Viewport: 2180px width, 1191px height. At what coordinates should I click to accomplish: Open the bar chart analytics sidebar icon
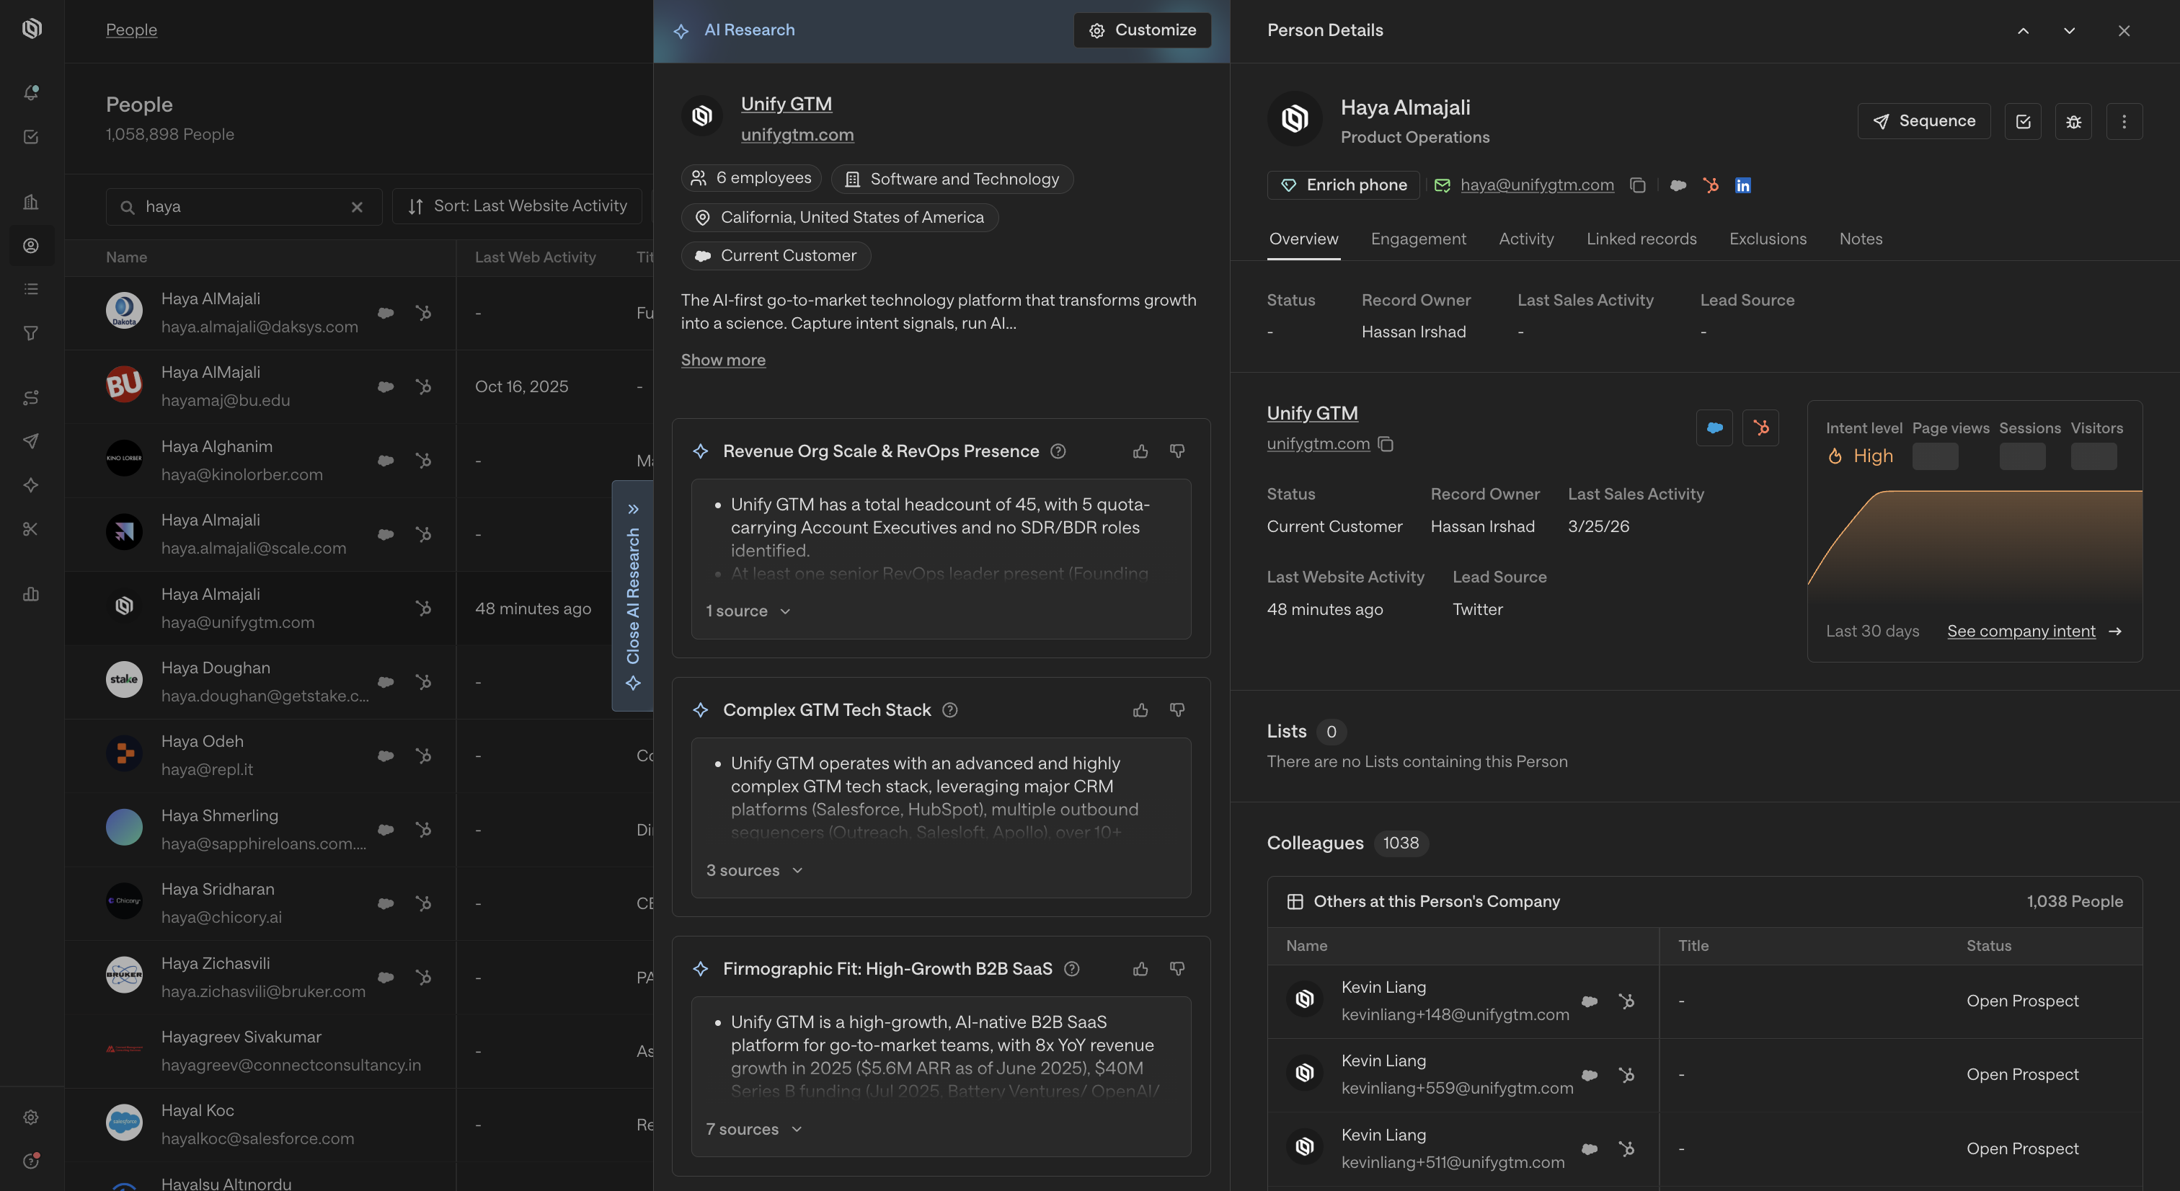(x=31, y=593)
